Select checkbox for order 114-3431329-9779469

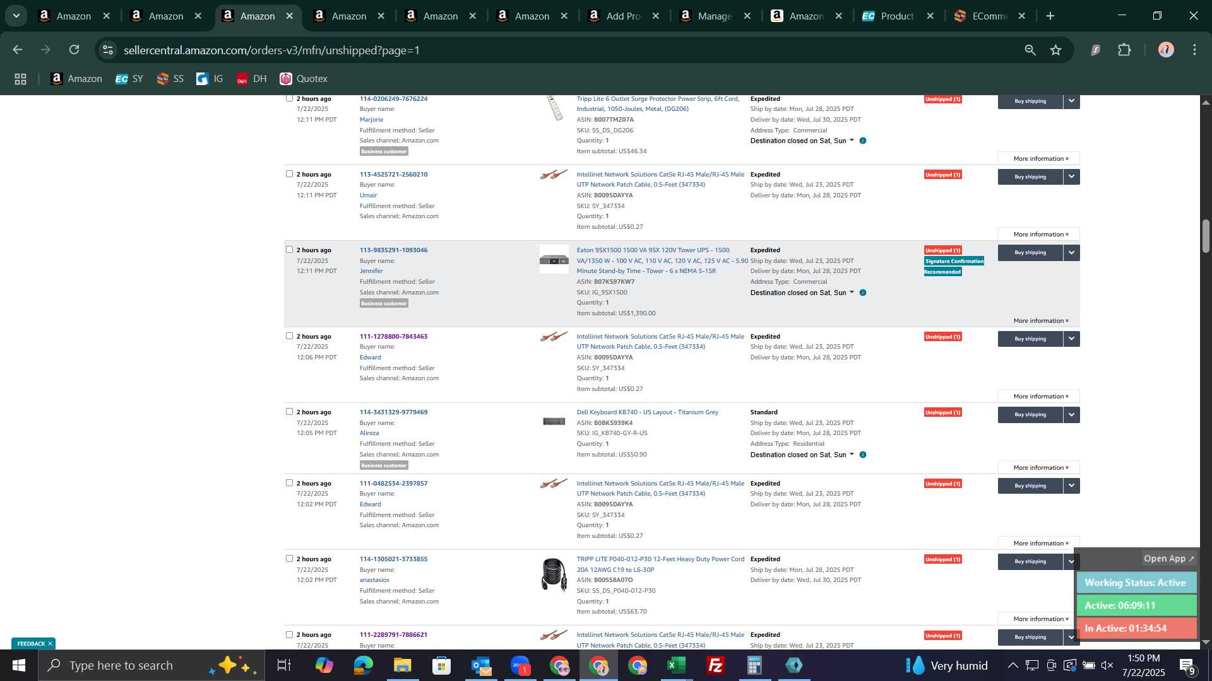coord(289,412)
